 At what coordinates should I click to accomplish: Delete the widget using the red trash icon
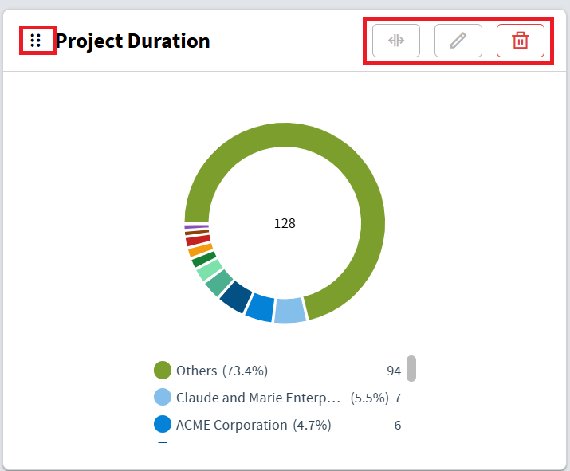point(520,41)
